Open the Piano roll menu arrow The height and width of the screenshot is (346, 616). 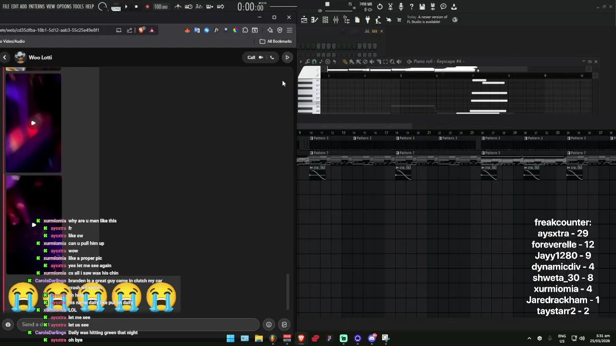(x=301, y=62)
